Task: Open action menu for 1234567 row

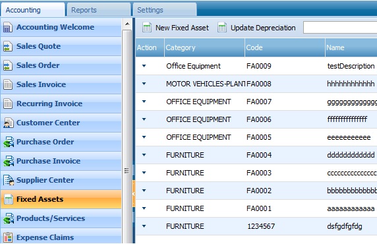Action: coord(144,226)
